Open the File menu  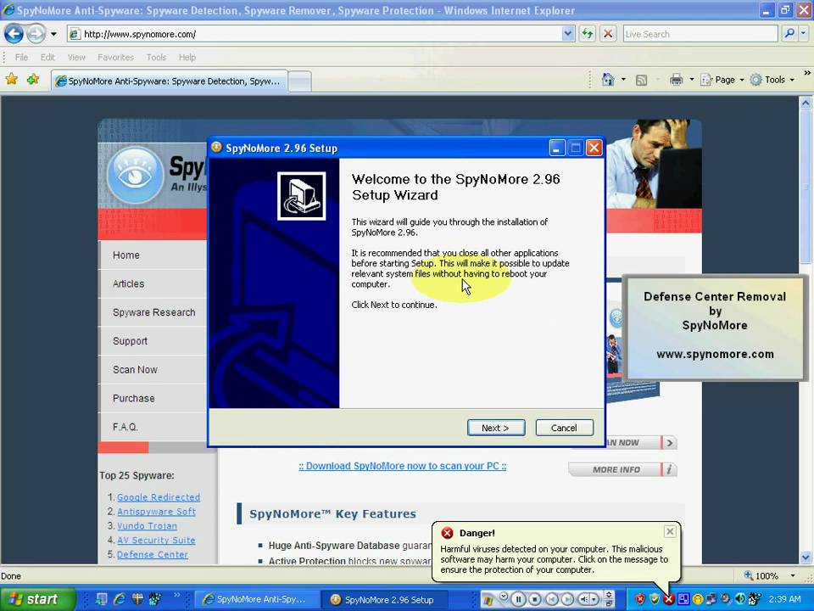coord(21,57)
